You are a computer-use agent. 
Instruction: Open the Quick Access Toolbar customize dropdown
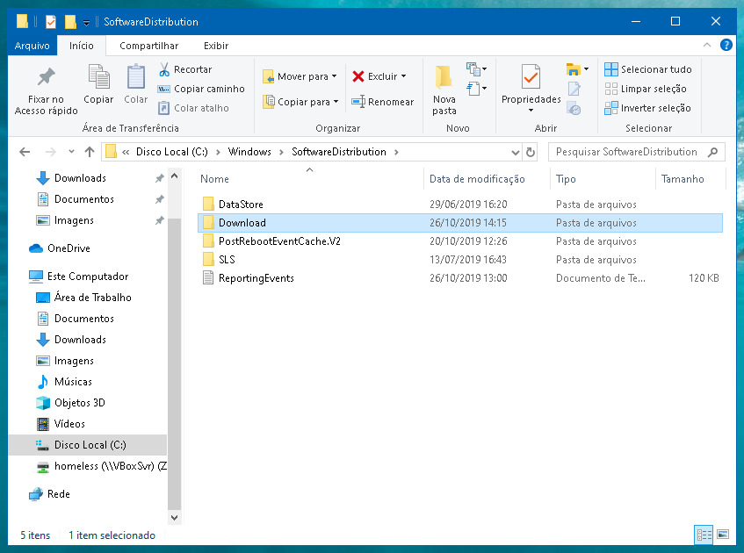pyautogui.click(x=86, y=22)
